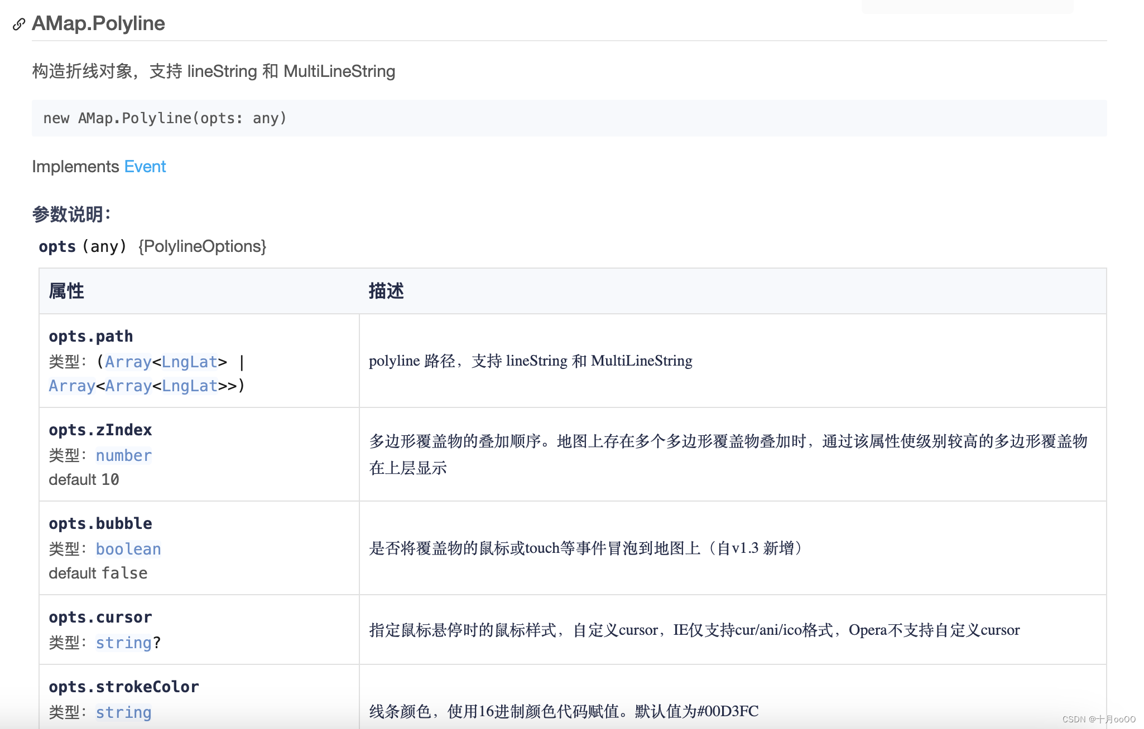Click the opts.zIndex property name
Screen dimensions: 1144x729
pos(100,430)
